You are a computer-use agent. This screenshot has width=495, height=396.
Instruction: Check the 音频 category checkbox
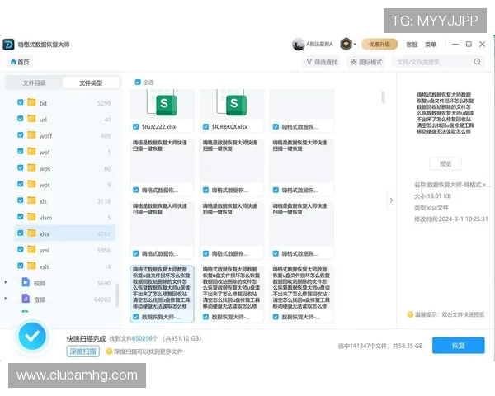(x=15, y=299)
